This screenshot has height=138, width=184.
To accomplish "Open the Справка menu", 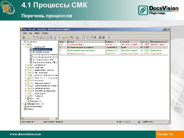I will 45,33.
